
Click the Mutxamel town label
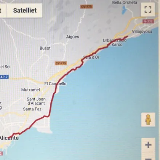[30, 90]
